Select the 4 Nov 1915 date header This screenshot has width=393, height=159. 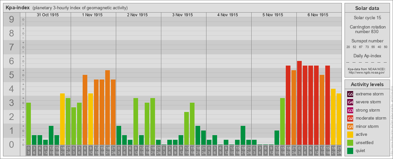click(228, 15)
